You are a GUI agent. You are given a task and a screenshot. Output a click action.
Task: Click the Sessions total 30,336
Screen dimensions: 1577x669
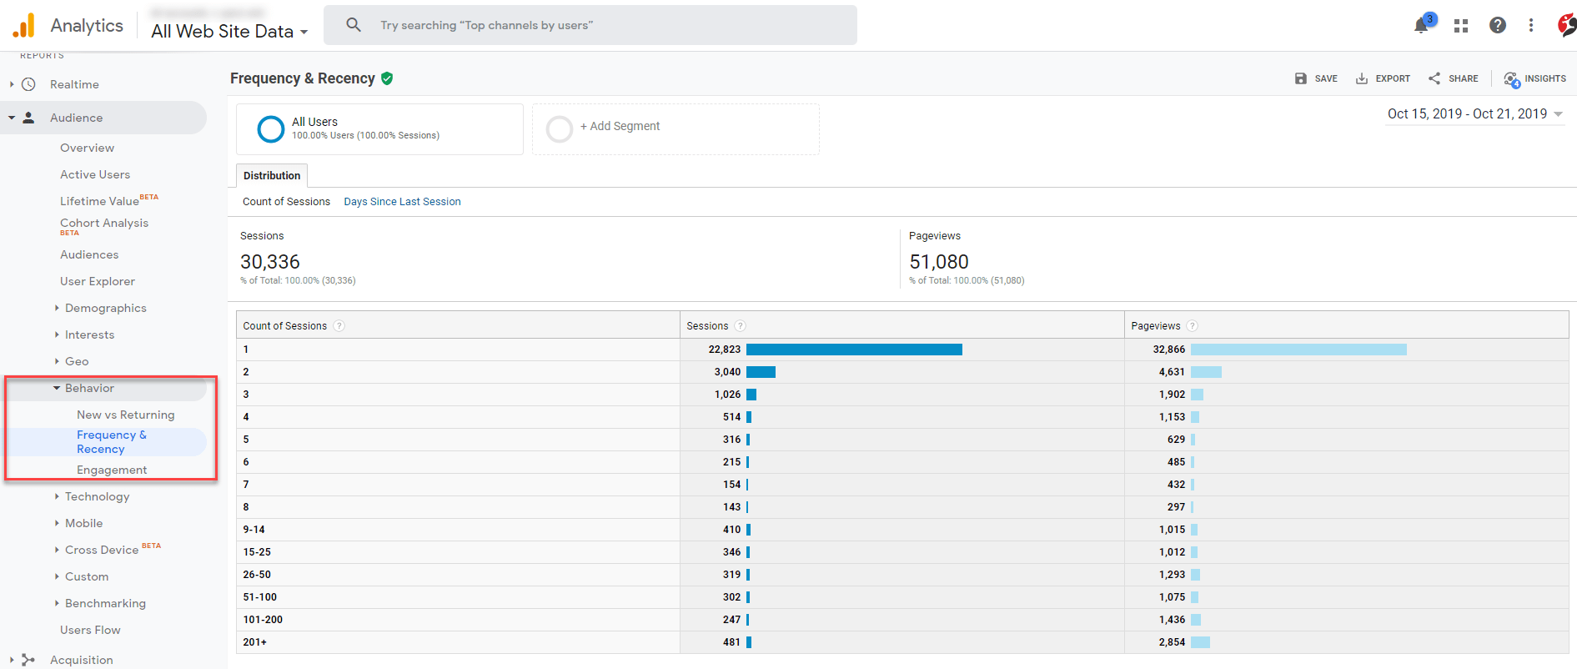pyautogui.click(x=270, y=262)
